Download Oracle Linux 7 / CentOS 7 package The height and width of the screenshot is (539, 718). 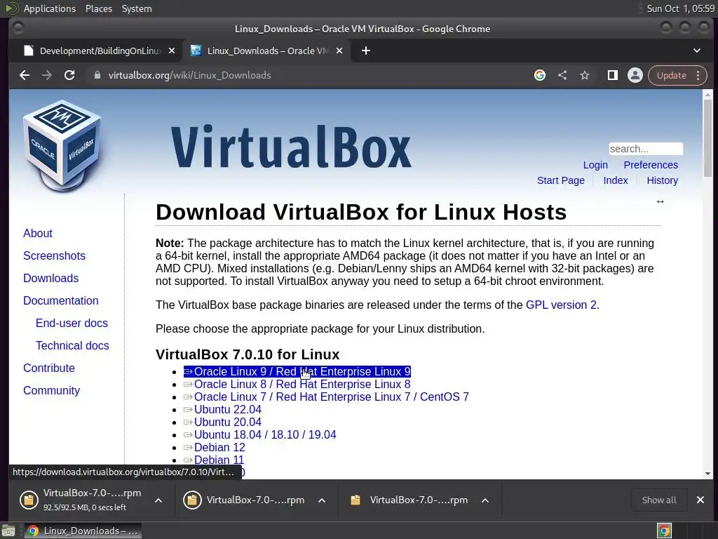tap(326, 397)
